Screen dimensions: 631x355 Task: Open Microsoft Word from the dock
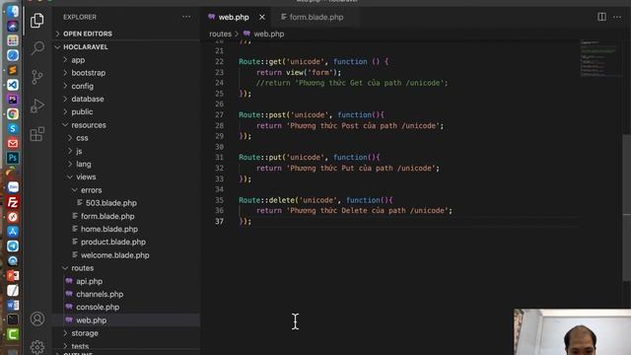(13, 305)
